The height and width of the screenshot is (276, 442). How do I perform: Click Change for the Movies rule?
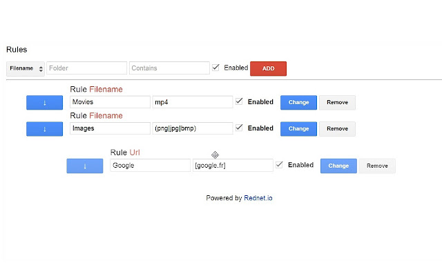[x=298, y=102]
